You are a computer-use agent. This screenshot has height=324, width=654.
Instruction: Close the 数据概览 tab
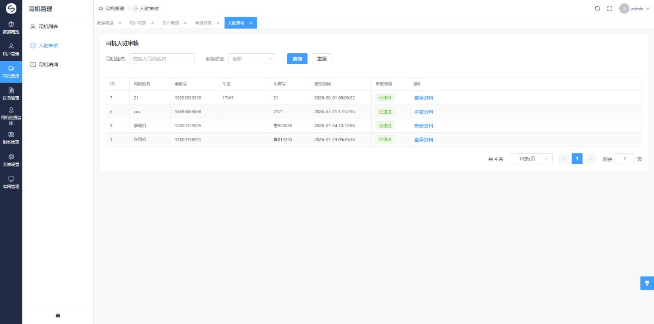120,23
